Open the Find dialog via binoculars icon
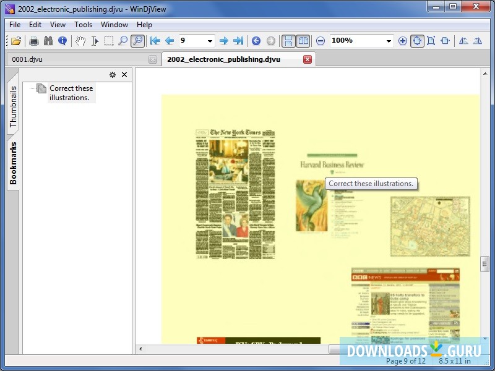Screen dimensions: 495x371 pos(48,40)
